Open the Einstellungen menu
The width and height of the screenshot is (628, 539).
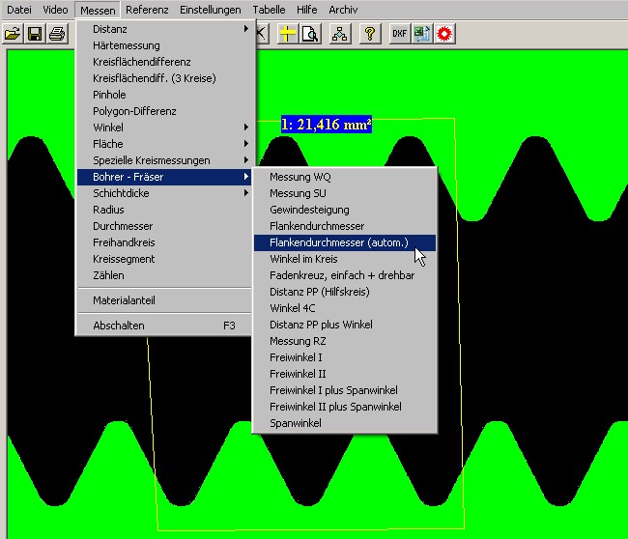(211, 10)
